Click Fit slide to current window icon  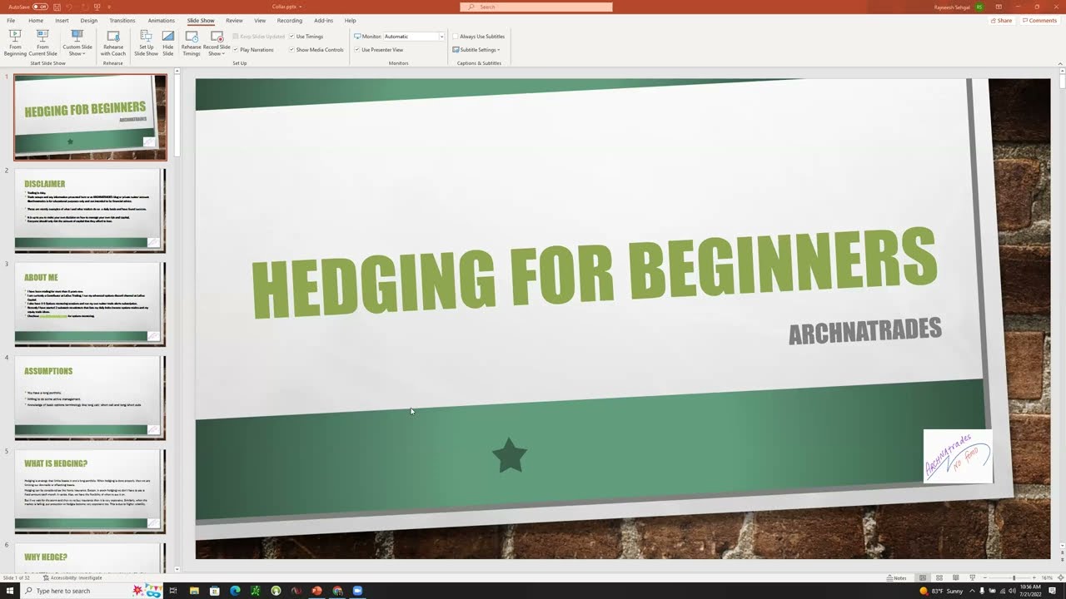tap(1059, 577)
